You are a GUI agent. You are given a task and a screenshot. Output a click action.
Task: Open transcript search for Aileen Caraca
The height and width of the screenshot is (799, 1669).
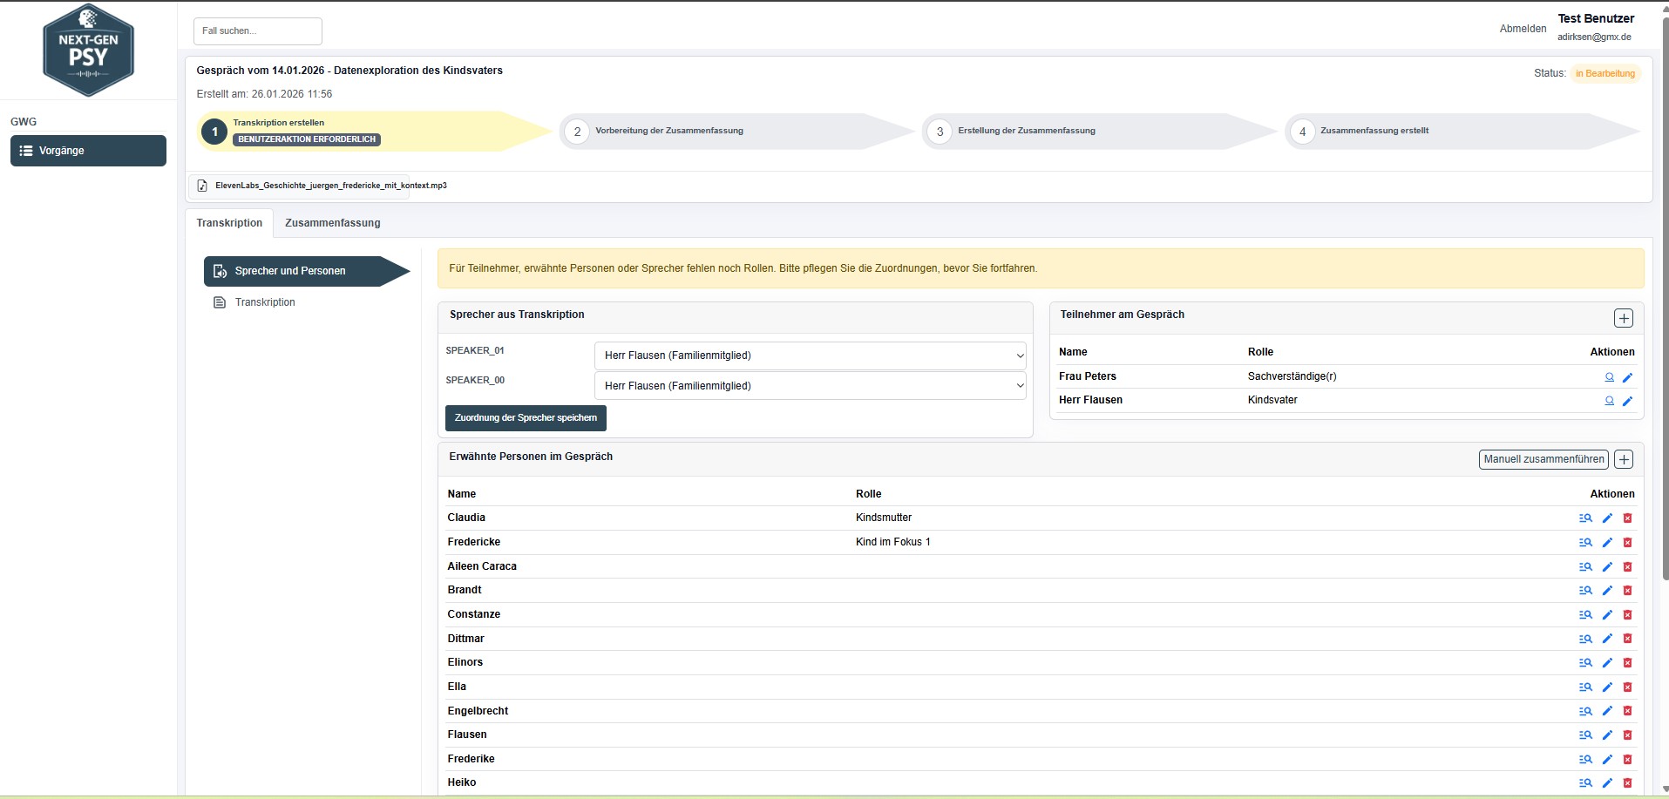tap(1585, 567)
